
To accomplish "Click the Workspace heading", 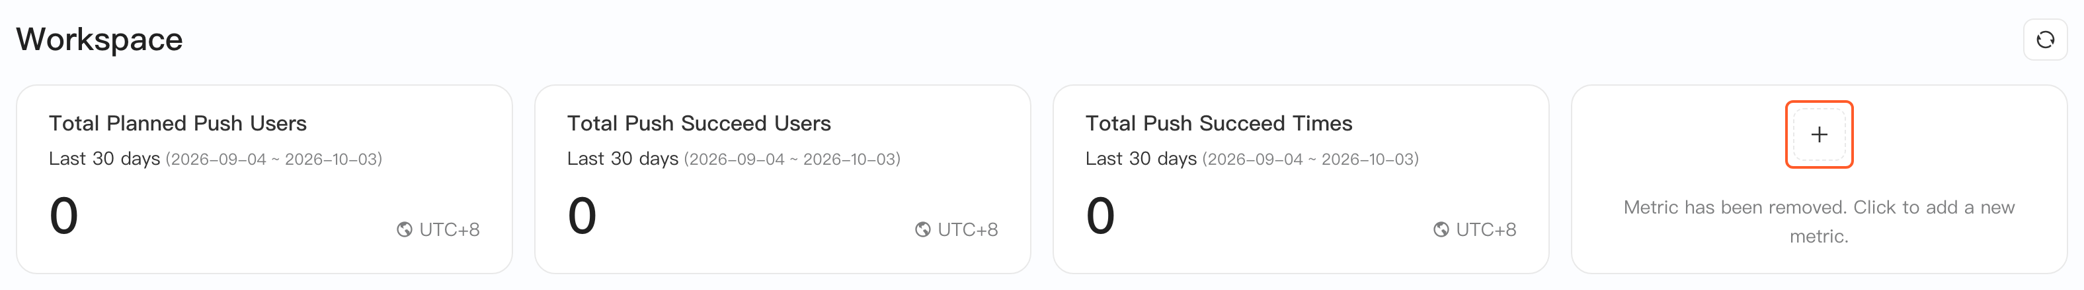I will [100, 40].
